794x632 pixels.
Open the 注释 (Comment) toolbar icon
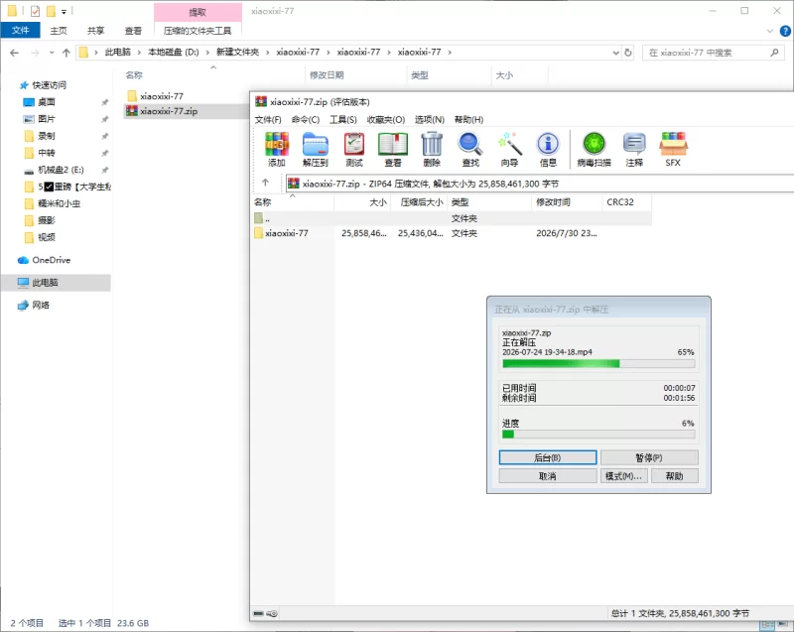[634, 149]
